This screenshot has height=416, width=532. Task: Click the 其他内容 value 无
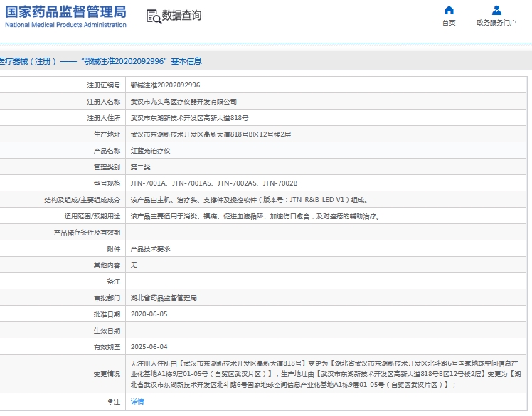(x=134, y=265)
